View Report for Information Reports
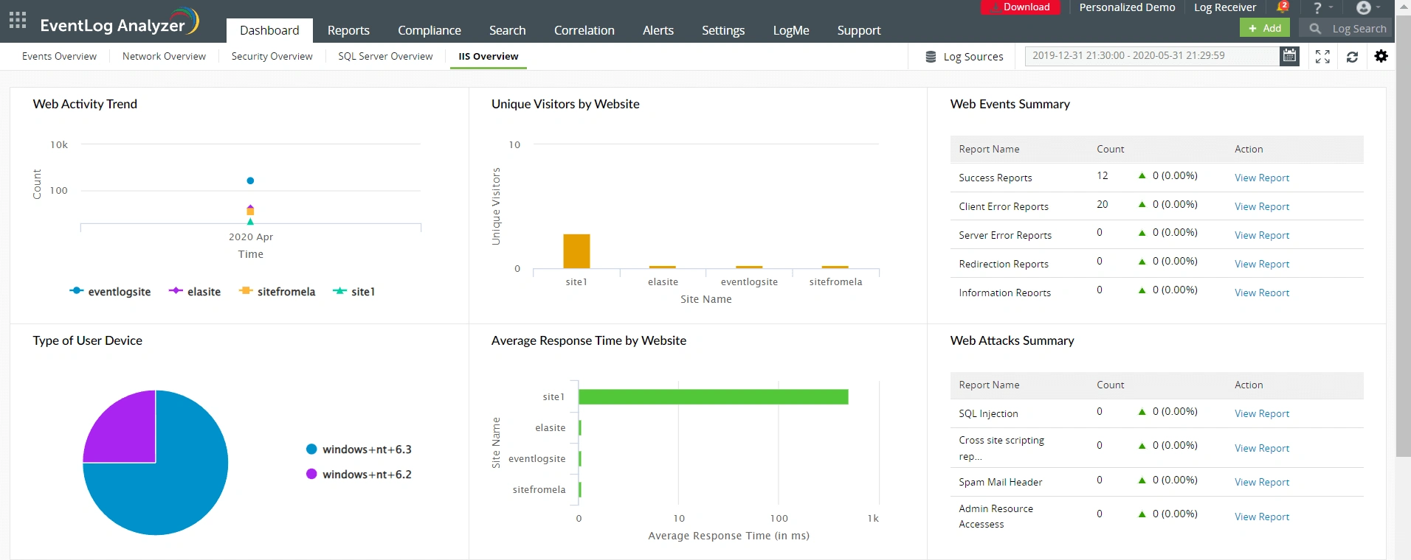This screenshot has height=560, width=1411. [1262, 293]
